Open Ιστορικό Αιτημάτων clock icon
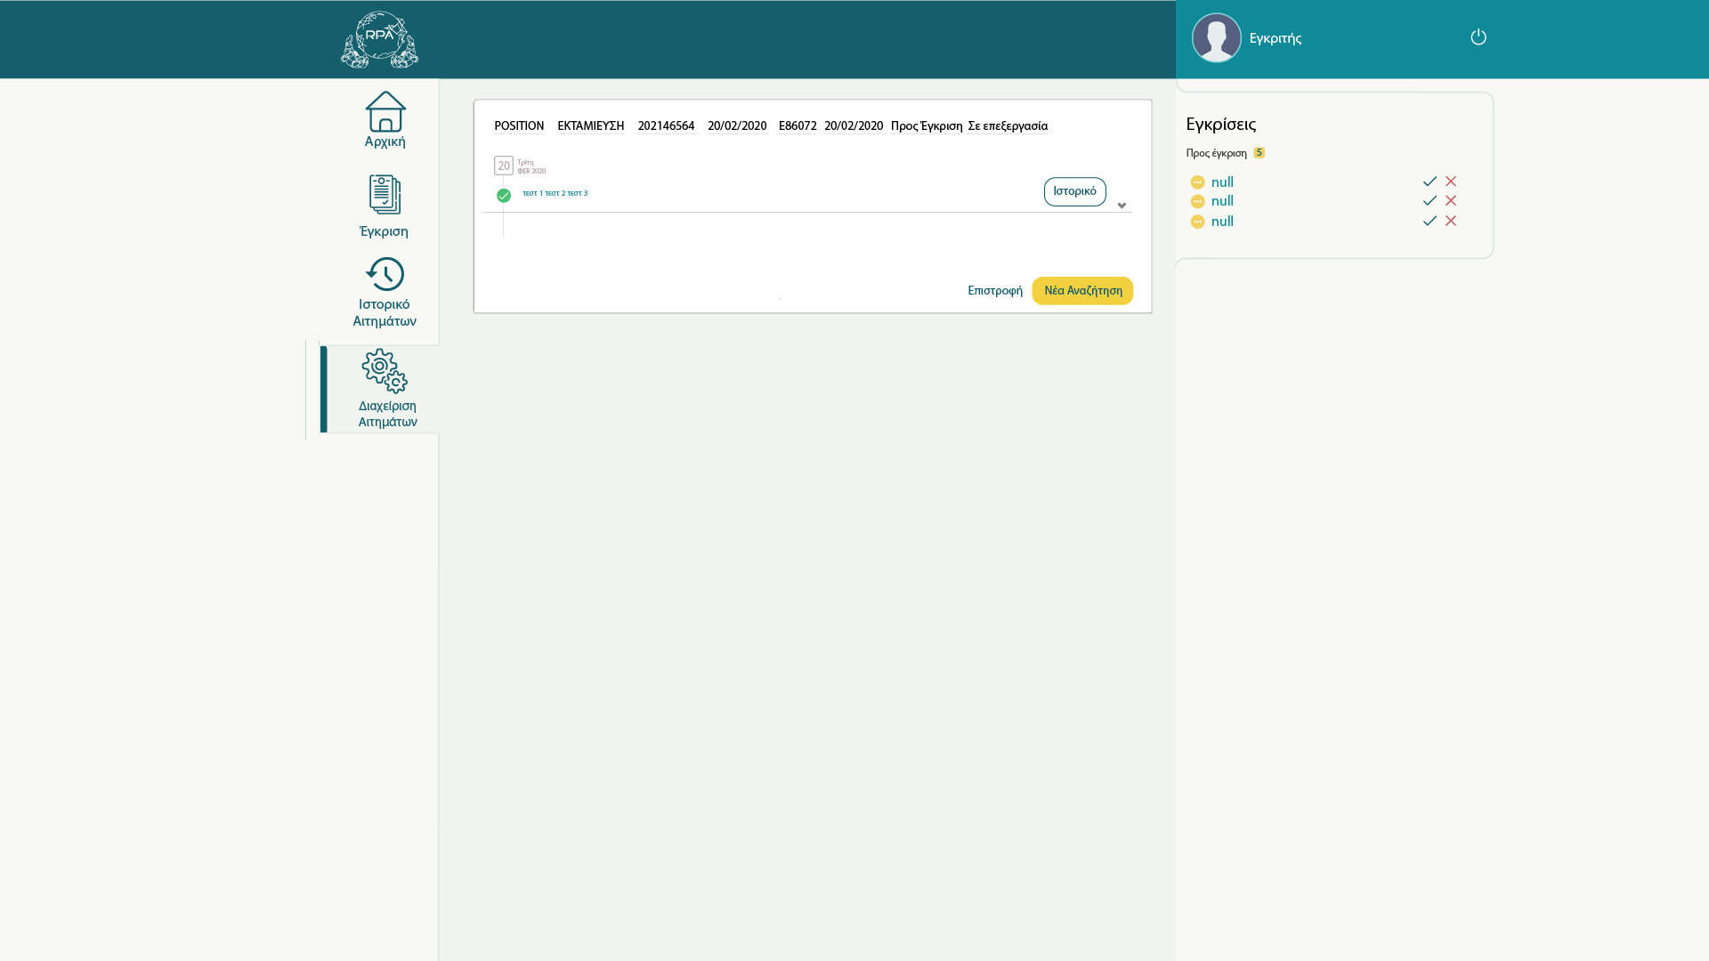The width and height of the screenshot is (1709, 961). tap(385, 274)
